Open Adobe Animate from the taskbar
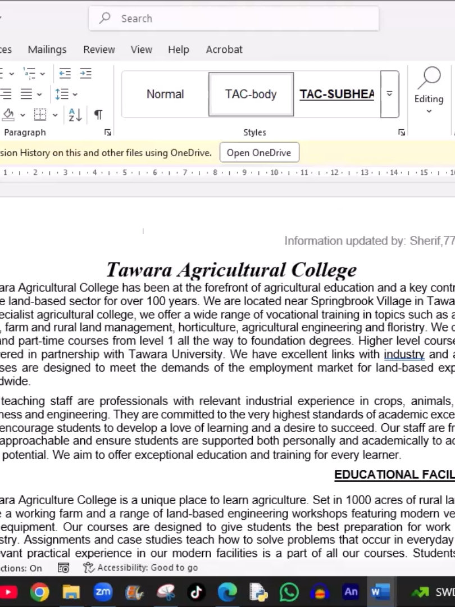Image resolution: width=455 pixels, height=607 pixels. point(351,592)
